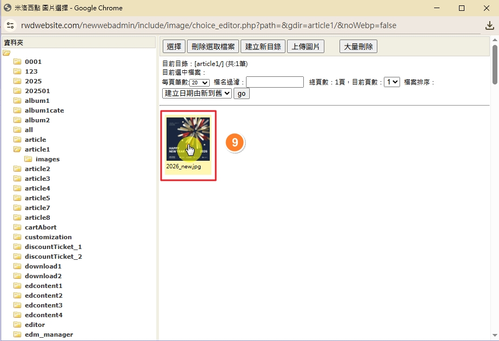Image resolution: width=499 pixels, height=341 pixels.
Task: Click the folder icon beside cartAbort
Action: point(17,227)
